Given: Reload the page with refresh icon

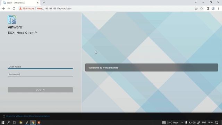Looking at the screenshot, I should pos(14,8).
